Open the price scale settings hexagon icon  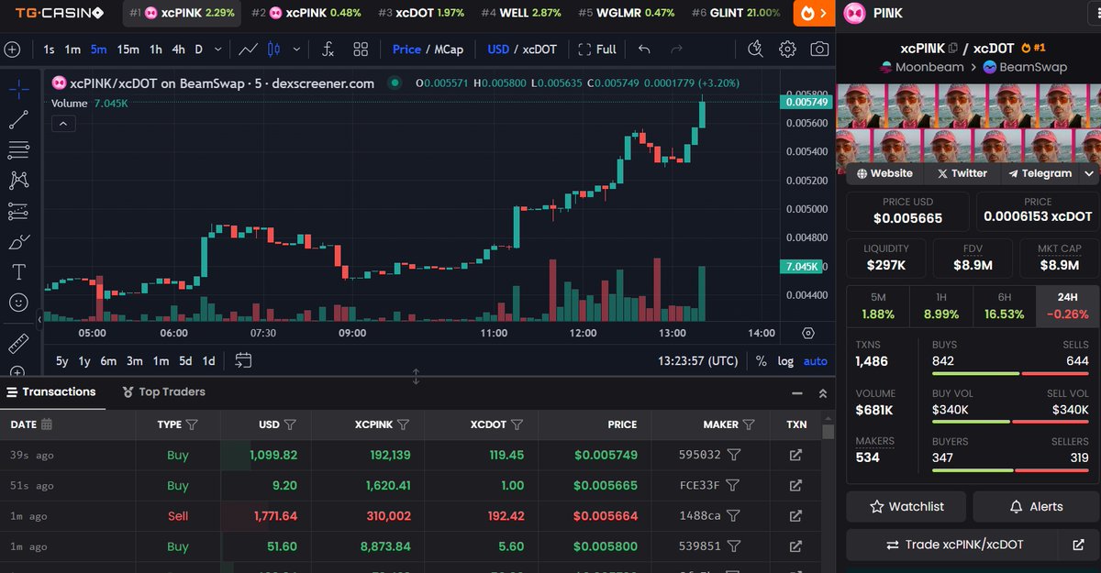(x=808, y=334)
